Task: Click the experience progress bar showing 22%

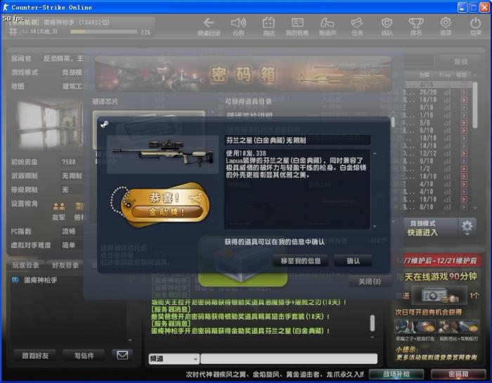Action: (103, 32)
